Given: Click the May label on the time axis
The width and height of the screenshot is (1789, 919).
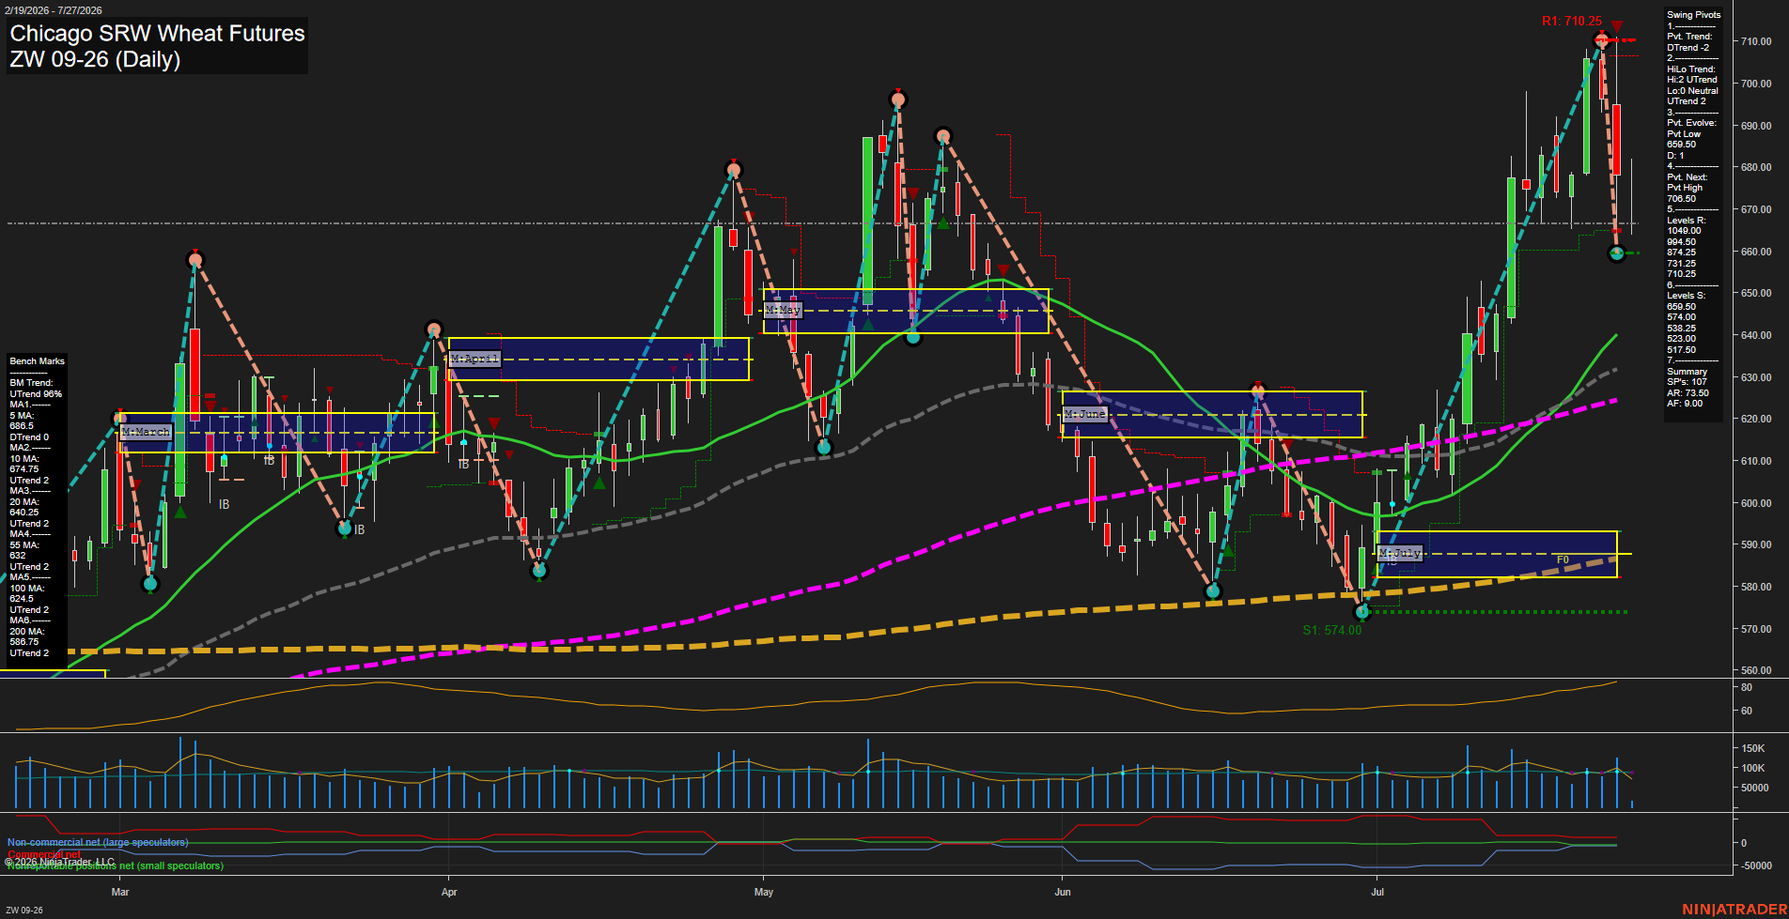Looking at the screenshot, I should coord(764,892).
